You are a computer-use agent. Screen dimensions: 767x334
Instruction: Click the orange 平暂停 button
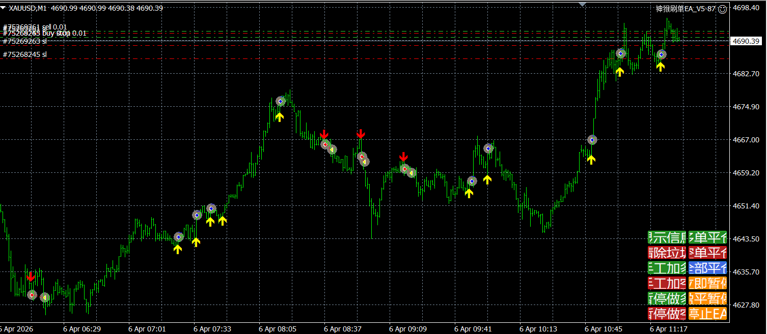point(708,298)
